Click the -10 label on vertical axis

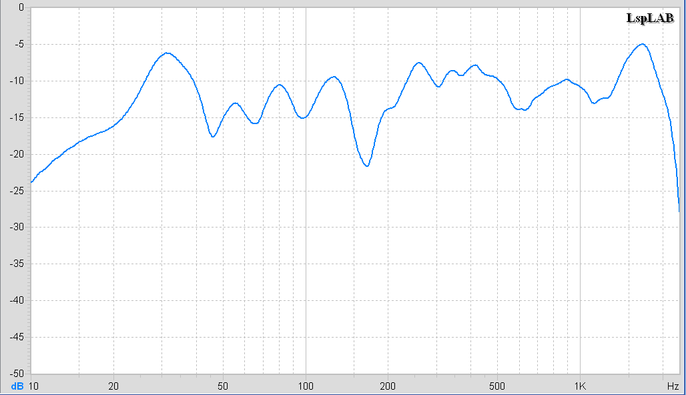pyautogui.click(x=17, y=81)
